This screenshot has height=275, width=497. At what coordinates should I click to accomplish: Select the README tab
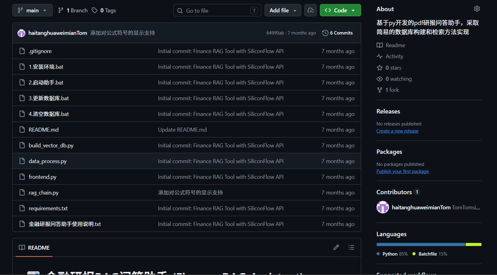(x=34, y=248)
